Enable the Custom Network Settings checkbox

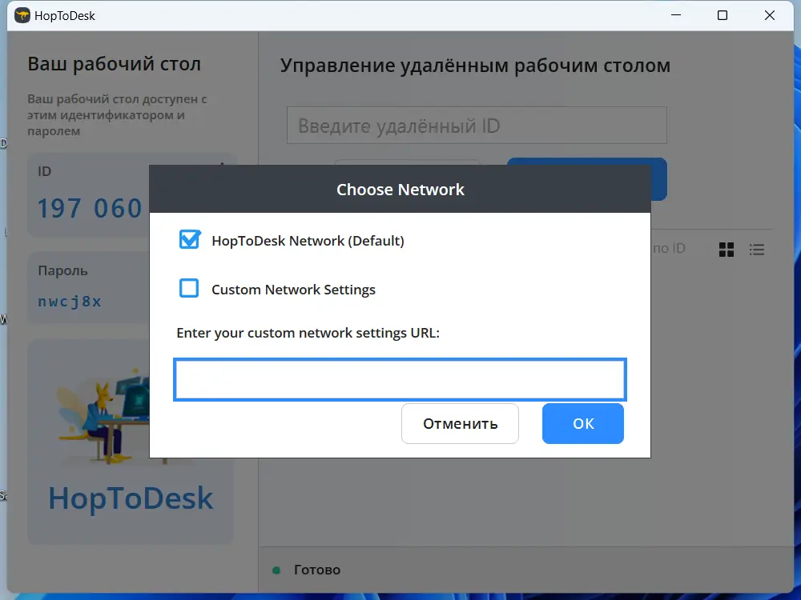click(189, 288)
